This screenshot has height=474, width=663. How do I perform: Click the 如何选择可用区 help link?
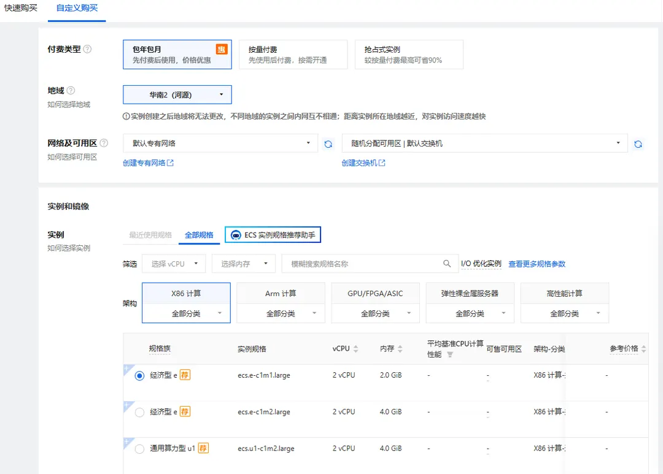(x=72, y=157)
